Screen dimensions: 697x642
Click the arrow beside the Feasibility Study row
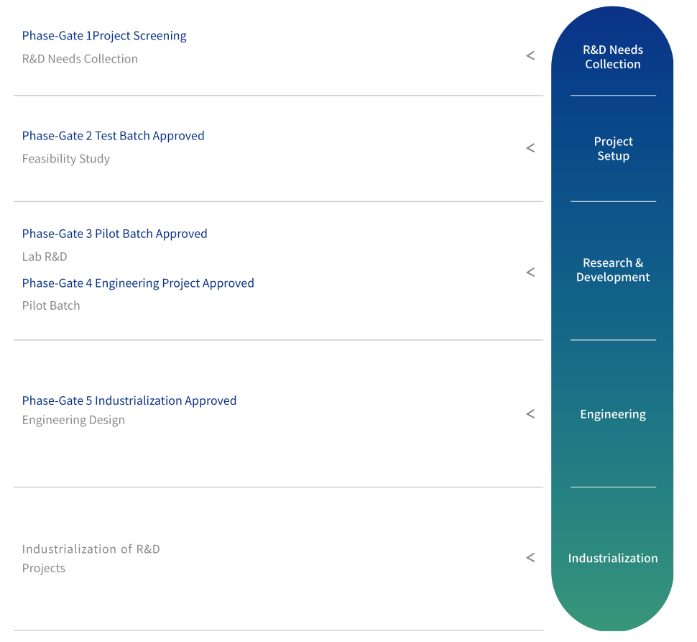click(x=530, y=148)
